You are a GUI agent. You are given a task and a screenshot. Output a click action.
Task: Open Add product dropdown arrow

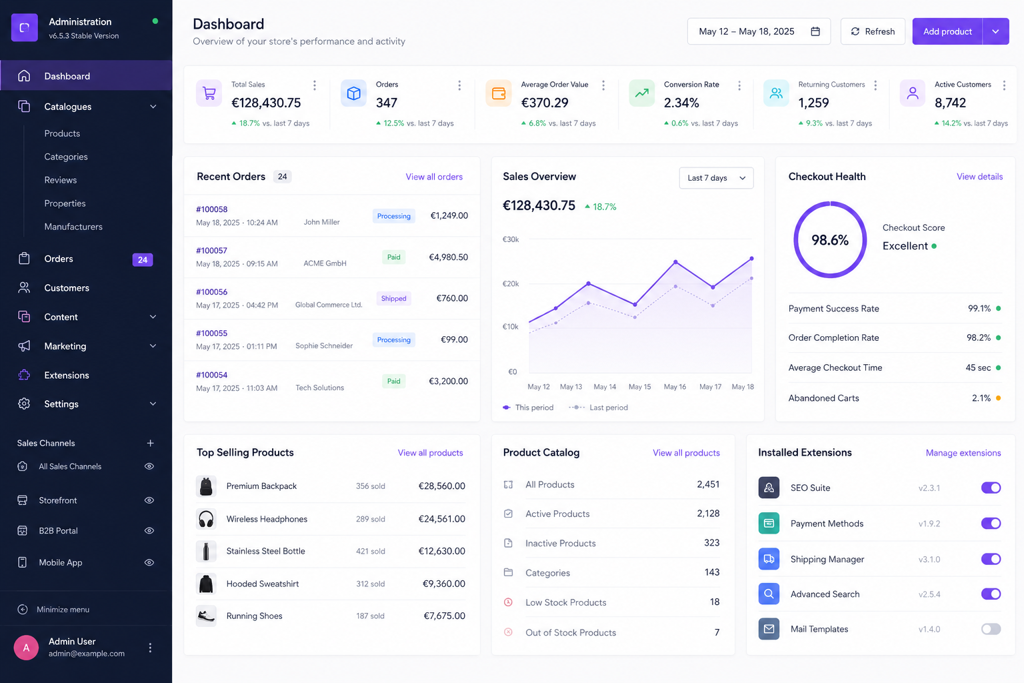pyautogui.click(x=995, y=31)
